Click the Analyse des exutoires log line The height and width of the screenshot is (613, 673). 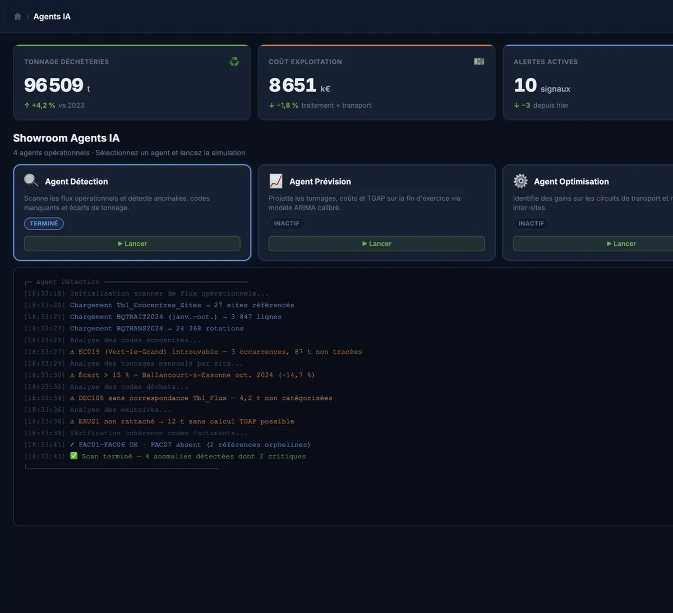98,410
